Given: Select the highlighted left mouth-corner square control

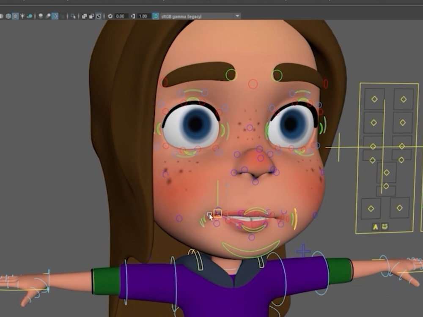Looking at the screenshot, I should click(218, 213).
